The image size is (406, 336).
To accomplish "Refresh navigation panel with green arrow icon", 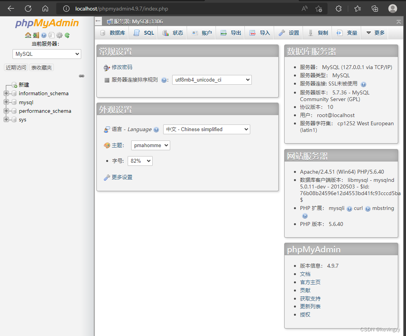I will [66, 35].
